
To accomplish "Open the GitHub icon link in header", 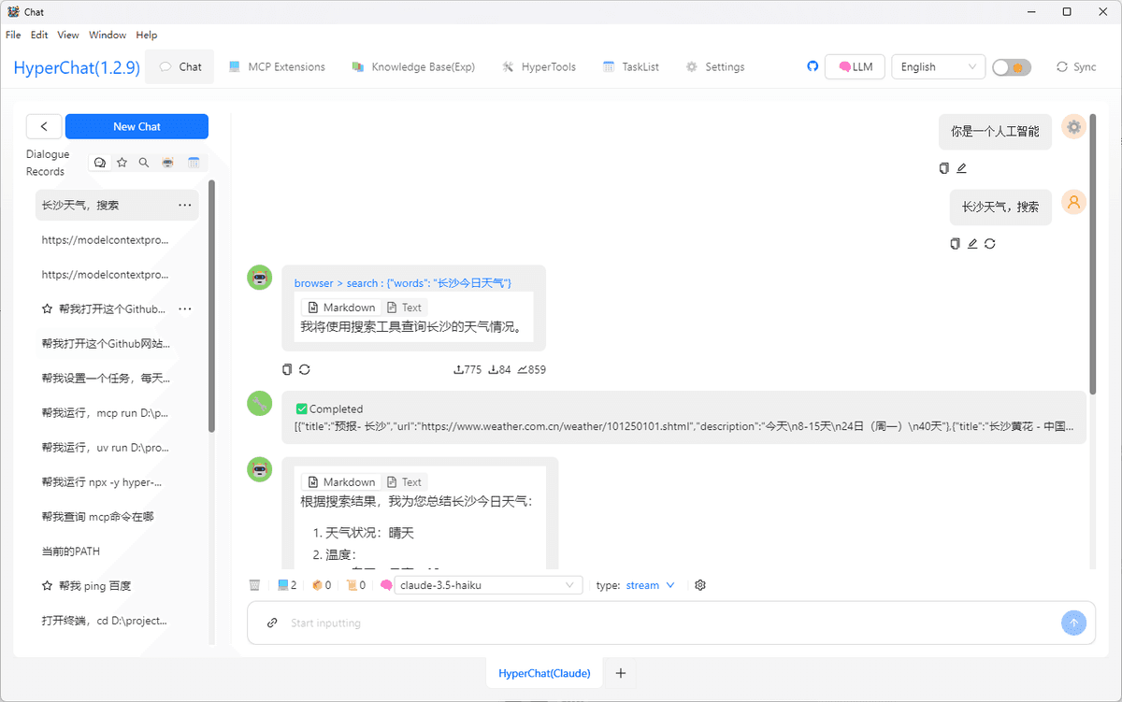I will click(x=813, y=66).
